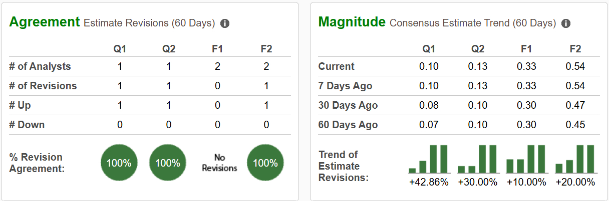
Task: Click the Q1 100% revision agreement circle
Action: coord(119,163)
